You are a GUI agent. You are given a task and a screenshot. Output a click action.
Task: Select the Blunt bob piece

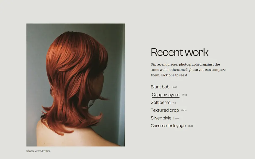(x=160, y=87)
